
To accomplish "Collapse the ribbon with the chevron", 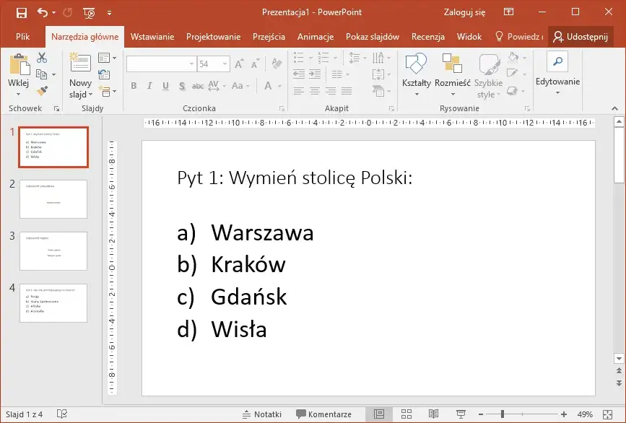I will (x=614, y=108).
